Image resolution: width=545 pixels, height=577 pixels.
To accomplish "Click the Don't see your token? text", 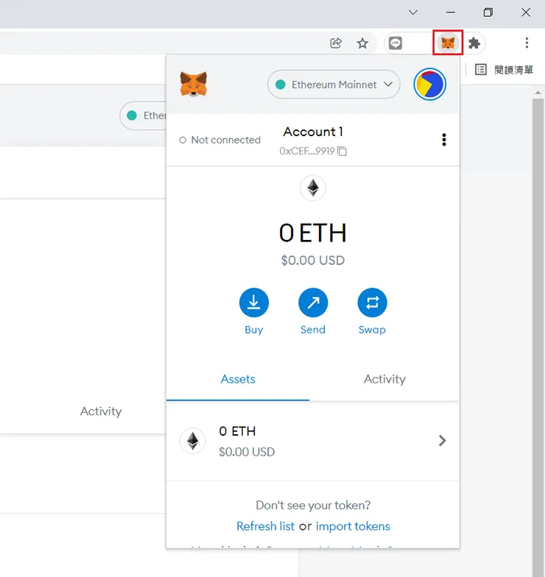I will click(x=313, y=505).
